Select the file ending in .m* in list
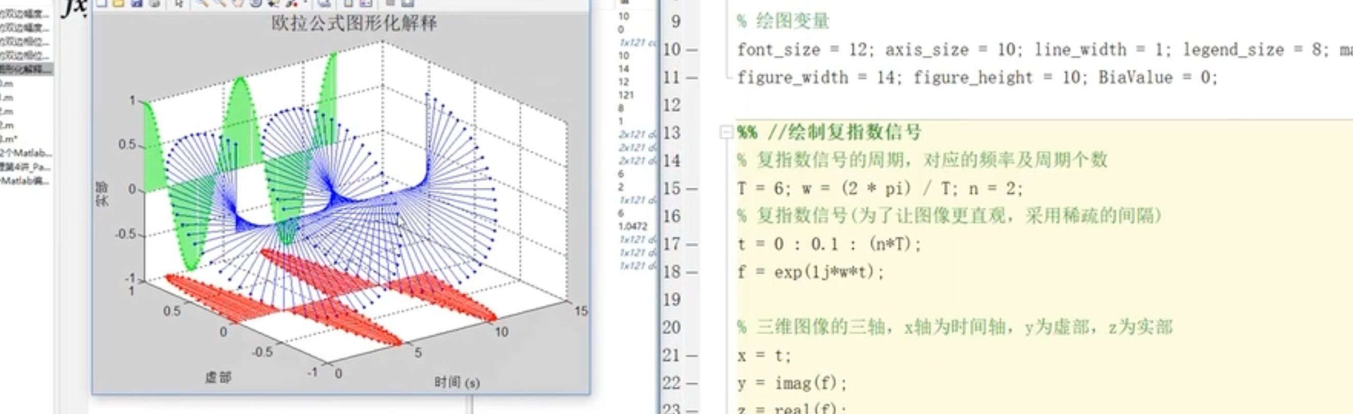1353x414 pixels. [x=8, y=139]
